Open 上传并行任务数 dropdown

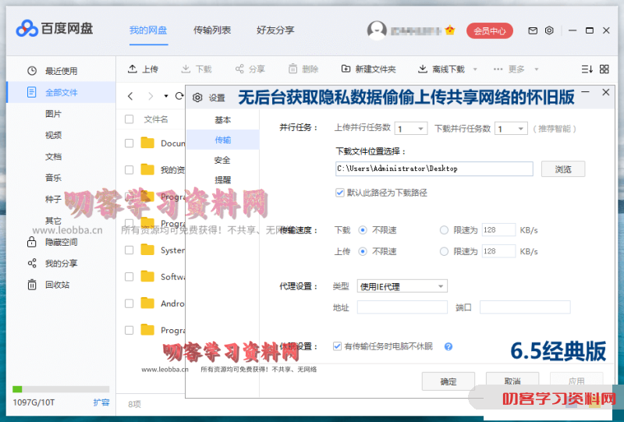[x=411, y=129]
